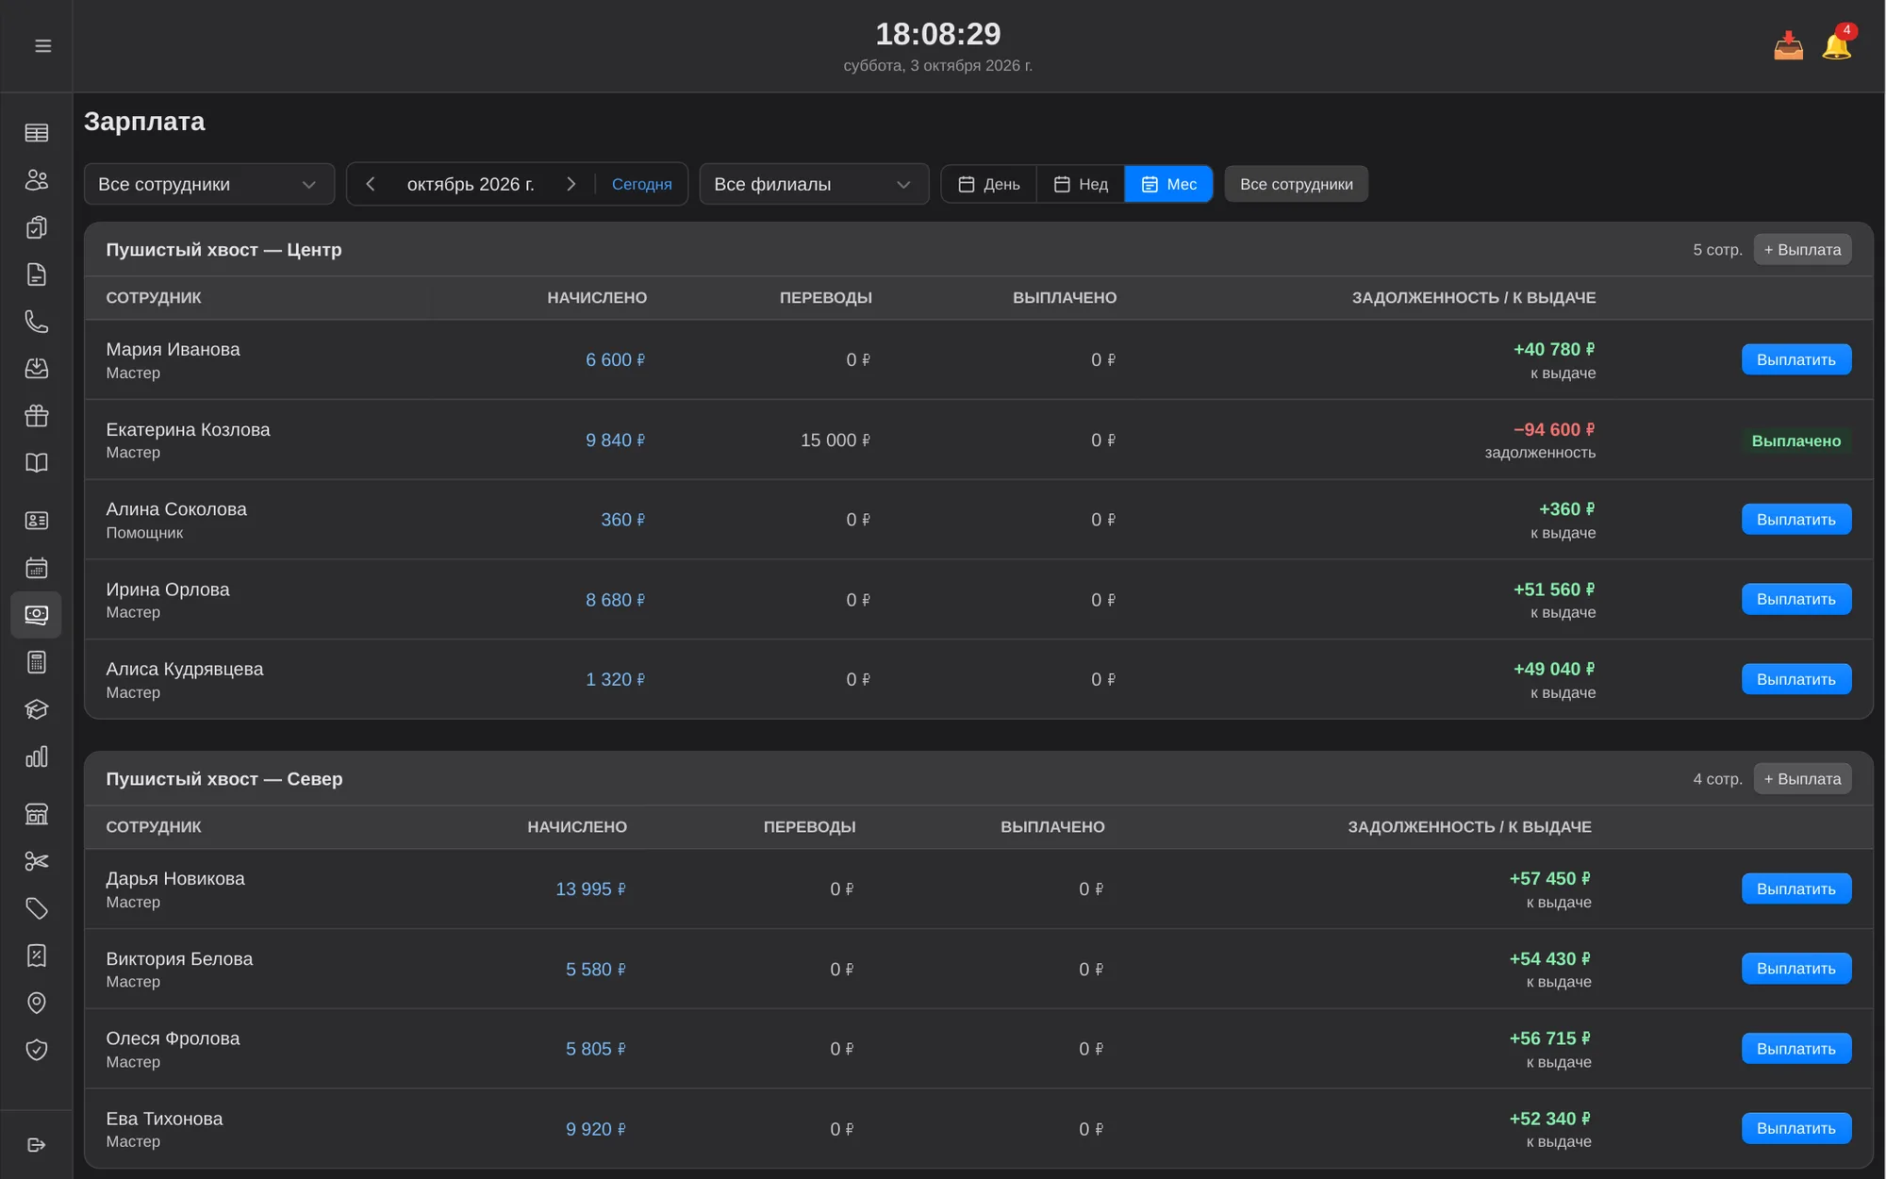This screenshot has width=1886, height=1179.
Task: Open the table list icon in sidebar
Action: tap(37, 133)
